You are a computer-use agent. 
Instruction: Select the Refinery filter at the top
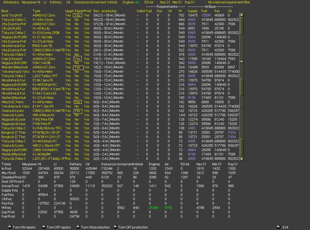56,2
